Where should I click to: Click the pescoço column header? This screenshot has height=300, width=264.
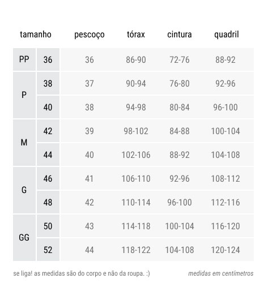point(90,35)
